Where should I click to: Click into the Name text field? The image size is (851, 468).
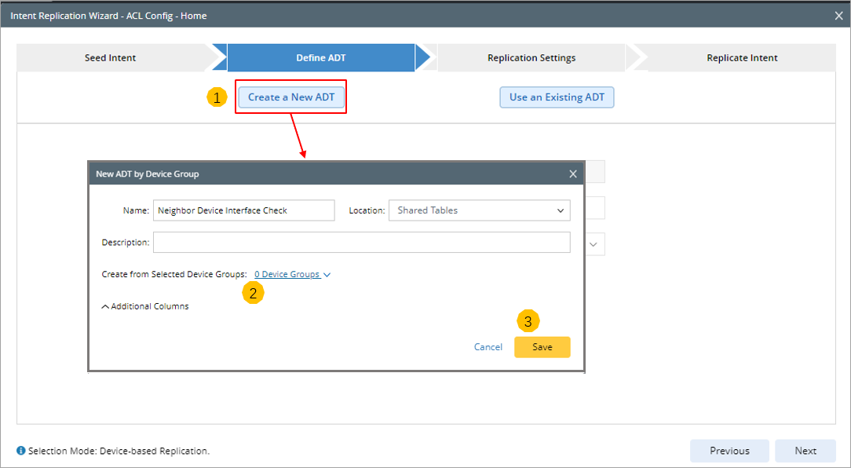point(243,210)
